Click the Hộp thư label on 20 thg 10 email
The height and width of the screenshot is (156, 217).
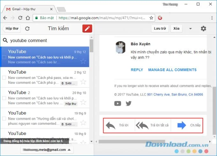(x=71, y=104)
